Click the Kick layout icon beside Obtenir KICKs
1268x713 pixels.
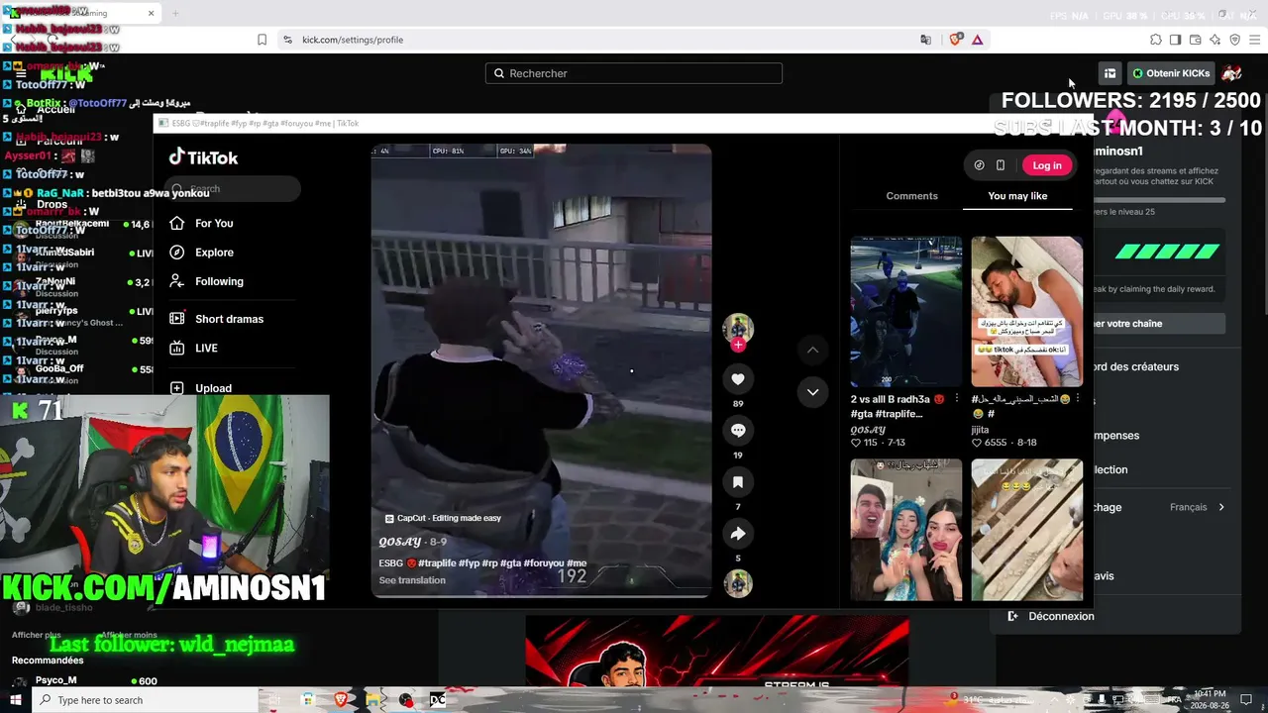pos(1109,73)
